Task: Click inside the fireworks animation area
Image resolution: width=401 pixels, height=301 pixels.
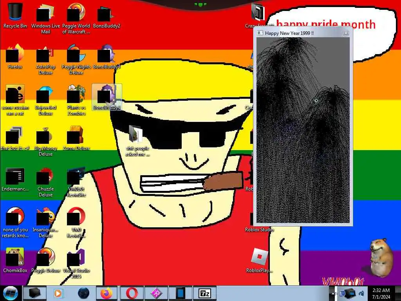Action: coord(303,130)
